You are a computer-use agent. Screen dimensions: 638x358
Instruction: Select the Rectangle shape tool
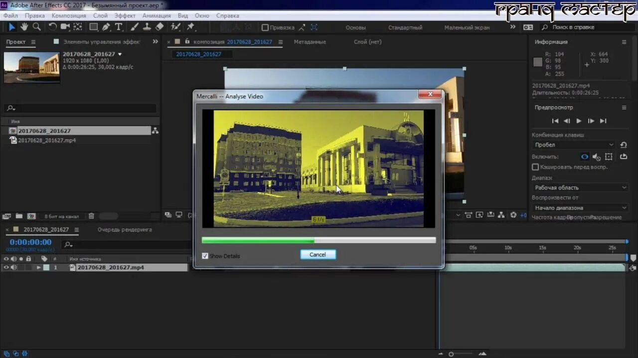point(94,27)
